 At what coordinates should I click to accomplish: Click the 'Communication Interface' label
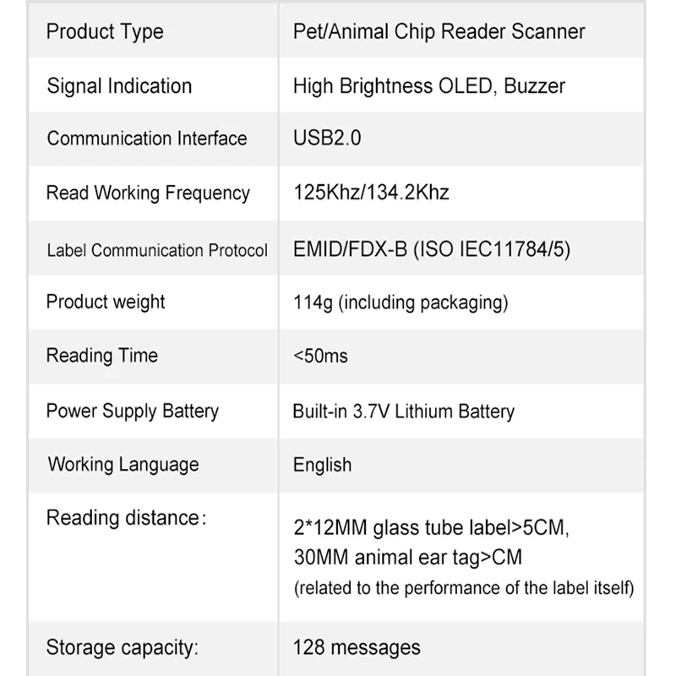point(147,139)
